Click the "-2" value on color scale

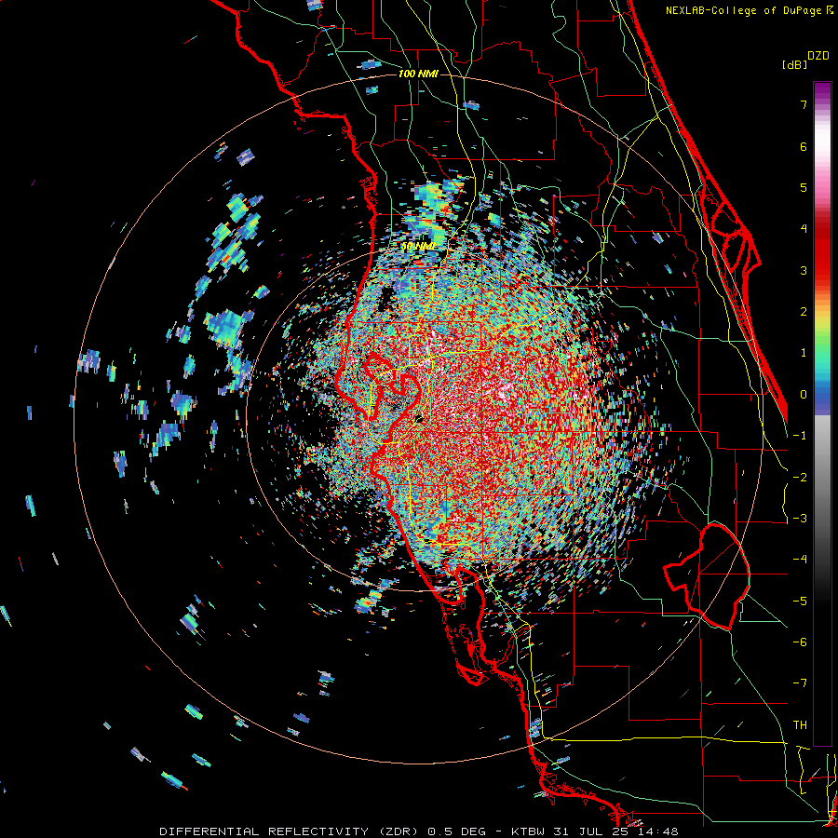800,478
